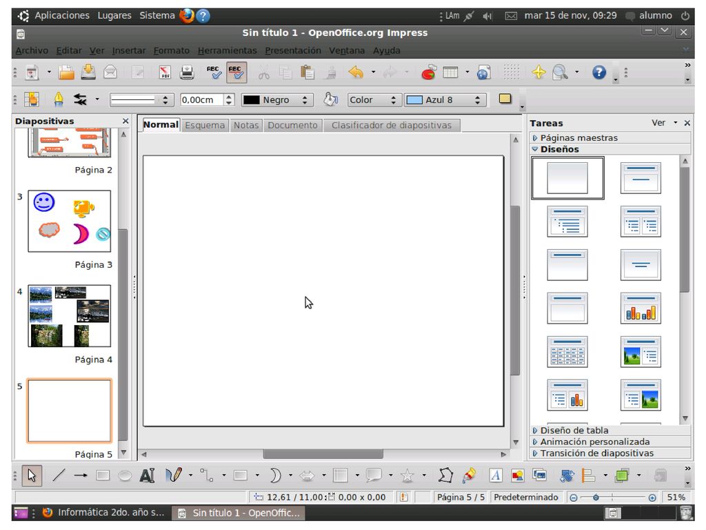This screenshot has width=706, height=530.
Task: Click the zoom out minus button
Action: click(x=573, y=498)
